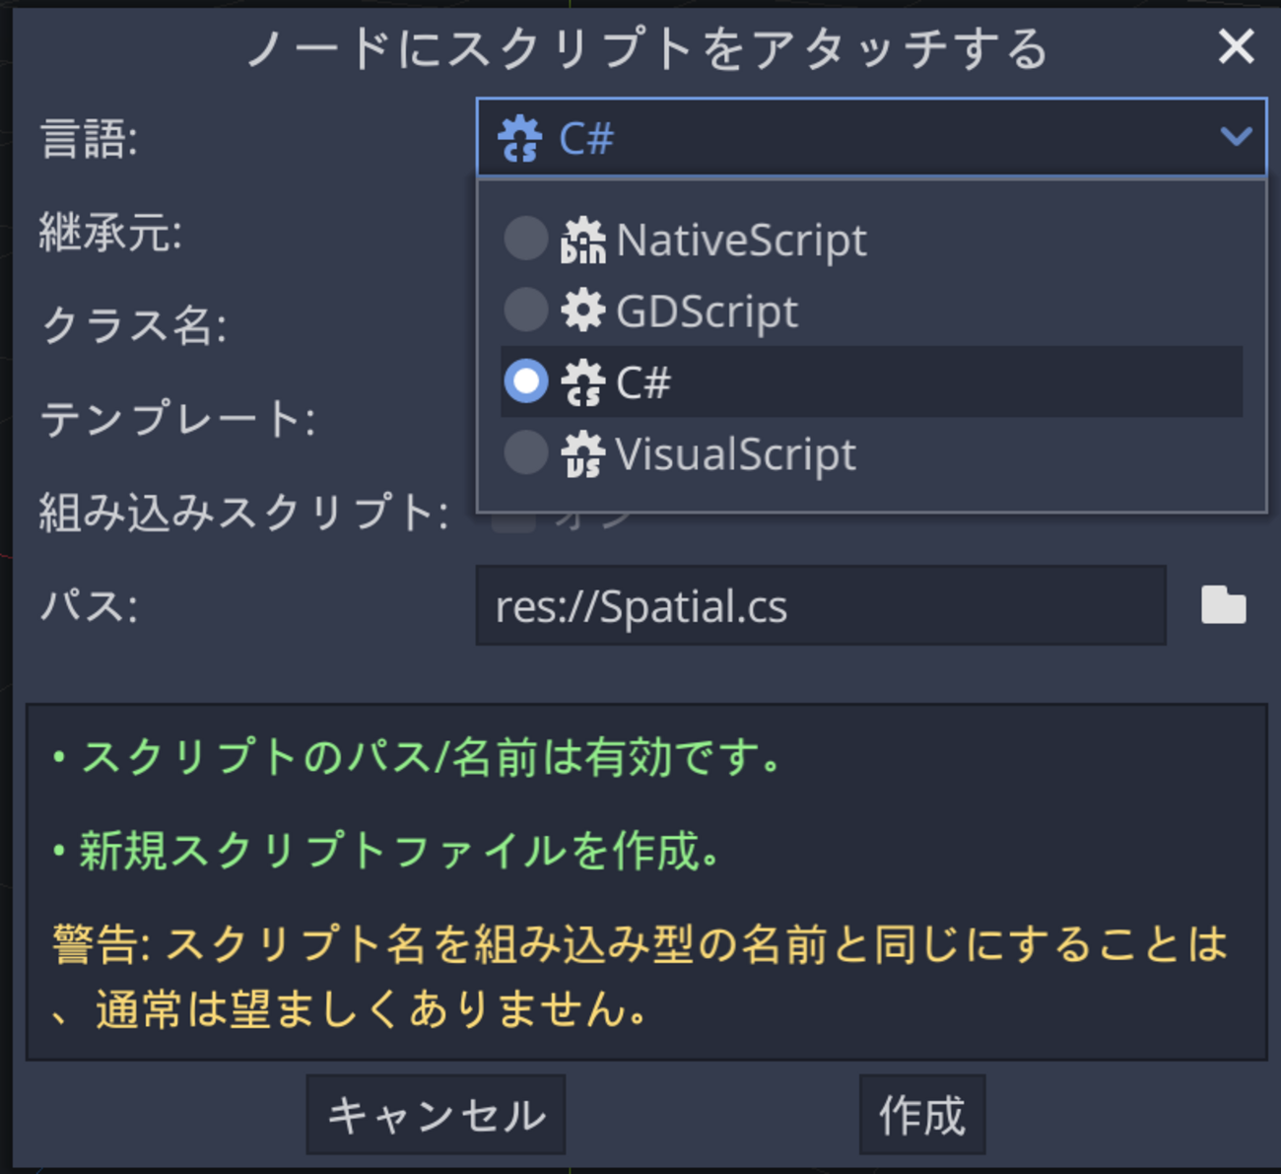The height and width of the screenshot is (1174, 1281).
Task: Click the NativeScript gear icon
Action: point(582,240)
